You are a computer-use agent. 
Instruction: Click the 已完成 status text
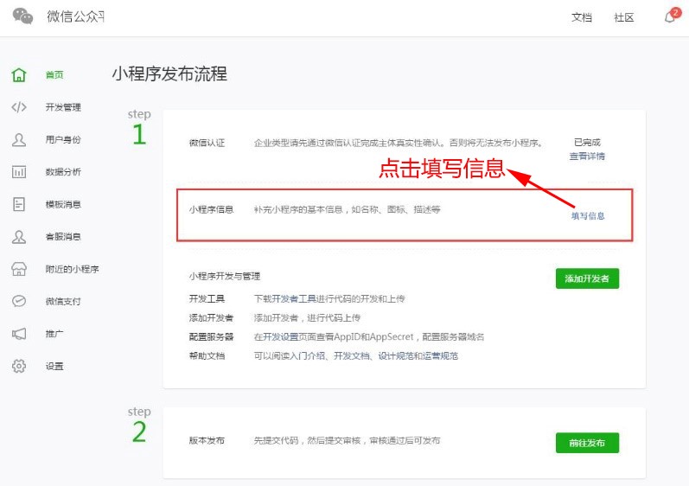[x=587, y=143]
